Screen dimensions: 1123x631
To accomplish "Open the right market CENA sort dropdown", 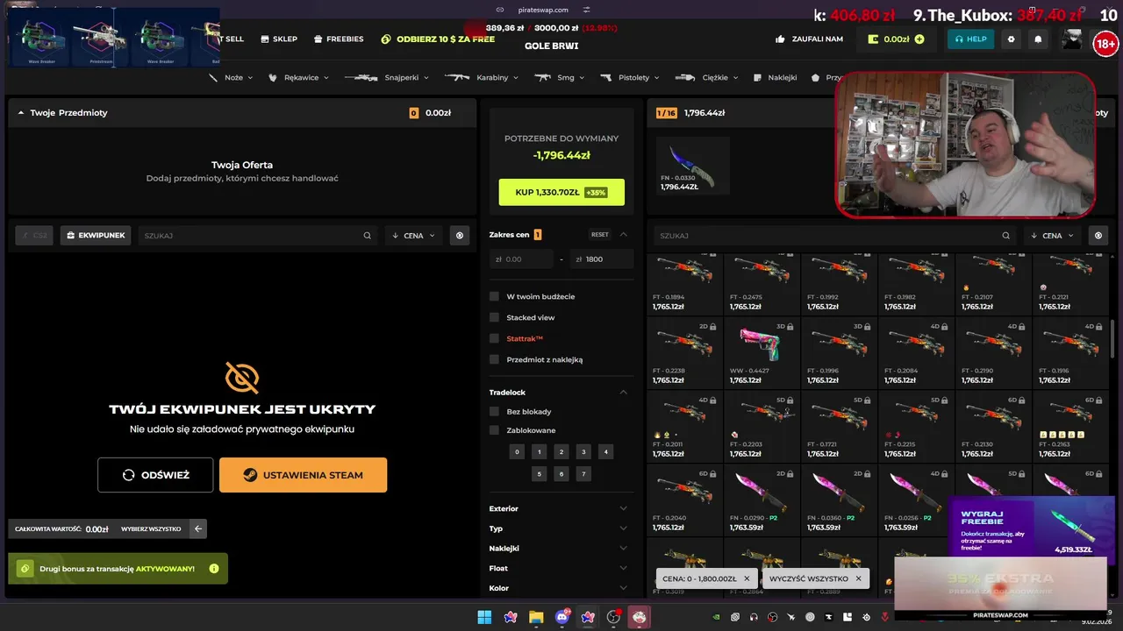I will click(x=1052, y=236).
